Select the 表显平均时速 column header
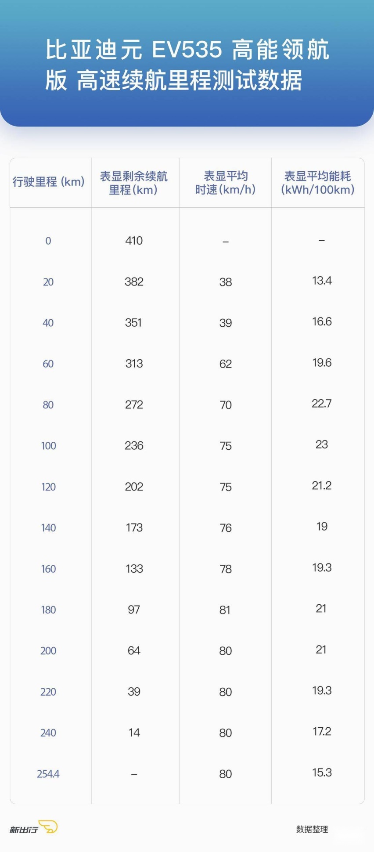The image size is (374, 852). tap(225, 183)
